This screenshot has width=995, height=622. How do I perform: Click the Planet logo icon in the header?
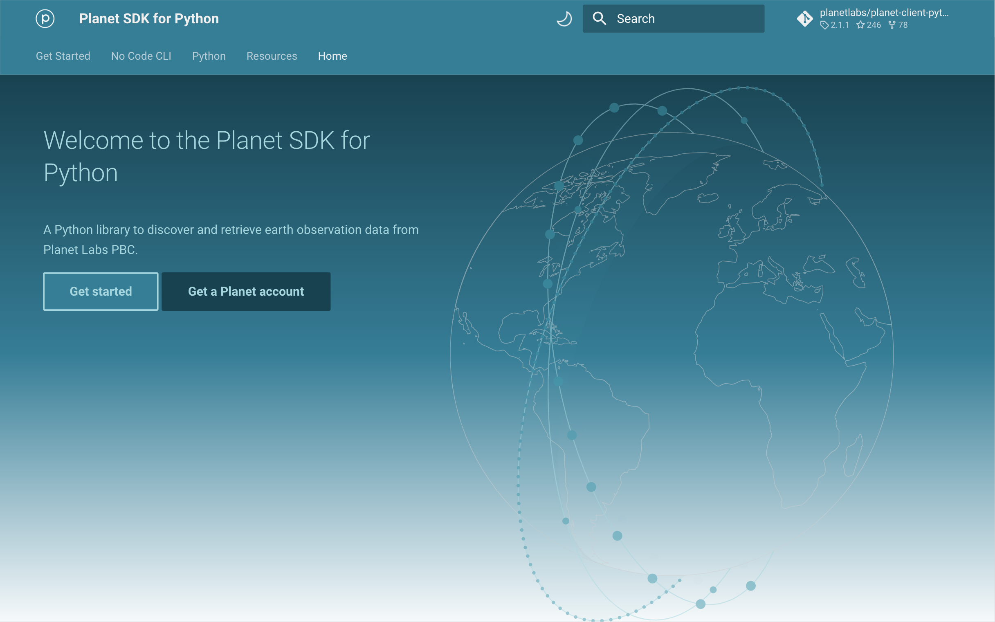pyautogui.click(x=45, y=18)
